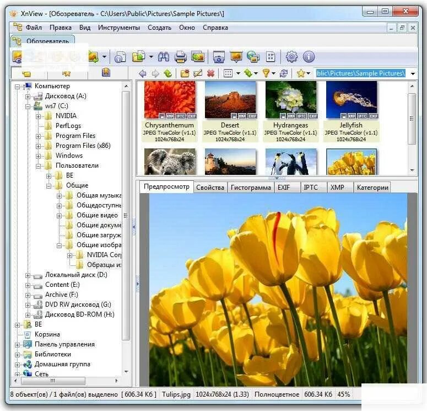The image size is (427, 411).
Task: Select the Chrysanthemum thumbnail
Action: tap(170, 111)
